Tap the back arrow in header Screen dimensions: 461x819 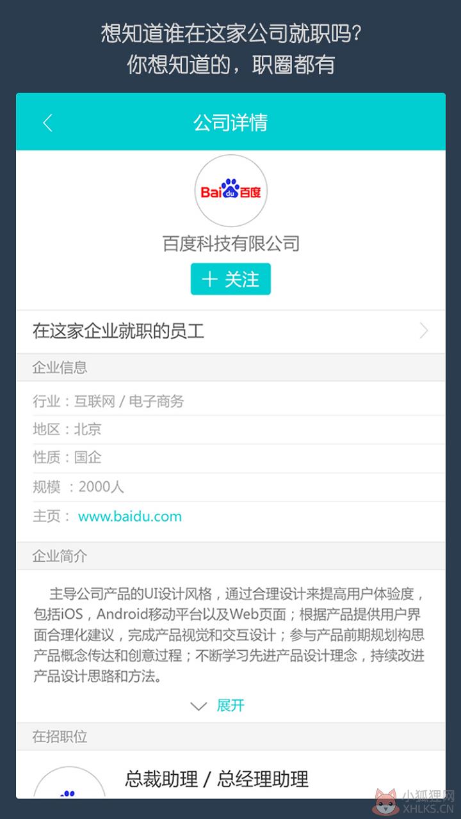47,122
